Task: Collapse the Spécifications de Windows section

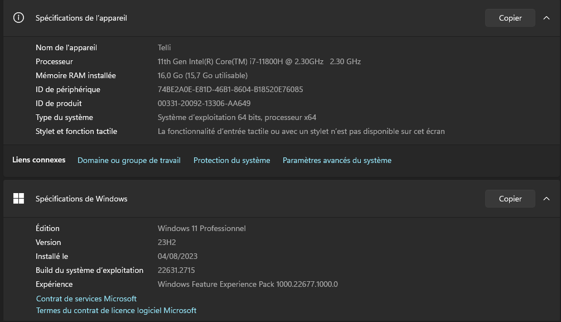Action: [547, 199]
